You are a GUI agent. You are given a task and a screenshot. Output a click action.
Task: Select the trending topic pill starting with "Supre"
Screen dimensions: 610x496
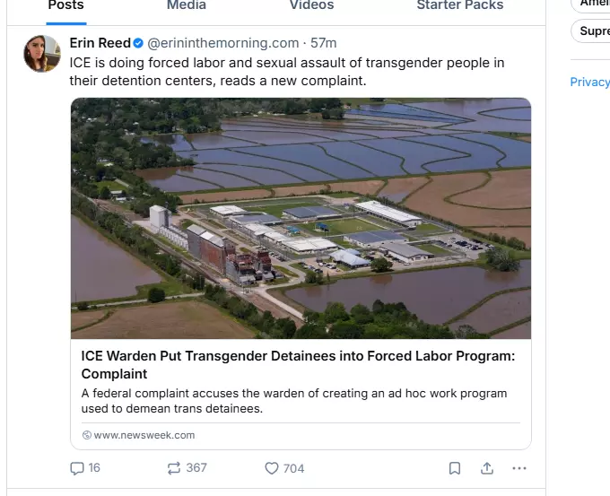(594, 31)
